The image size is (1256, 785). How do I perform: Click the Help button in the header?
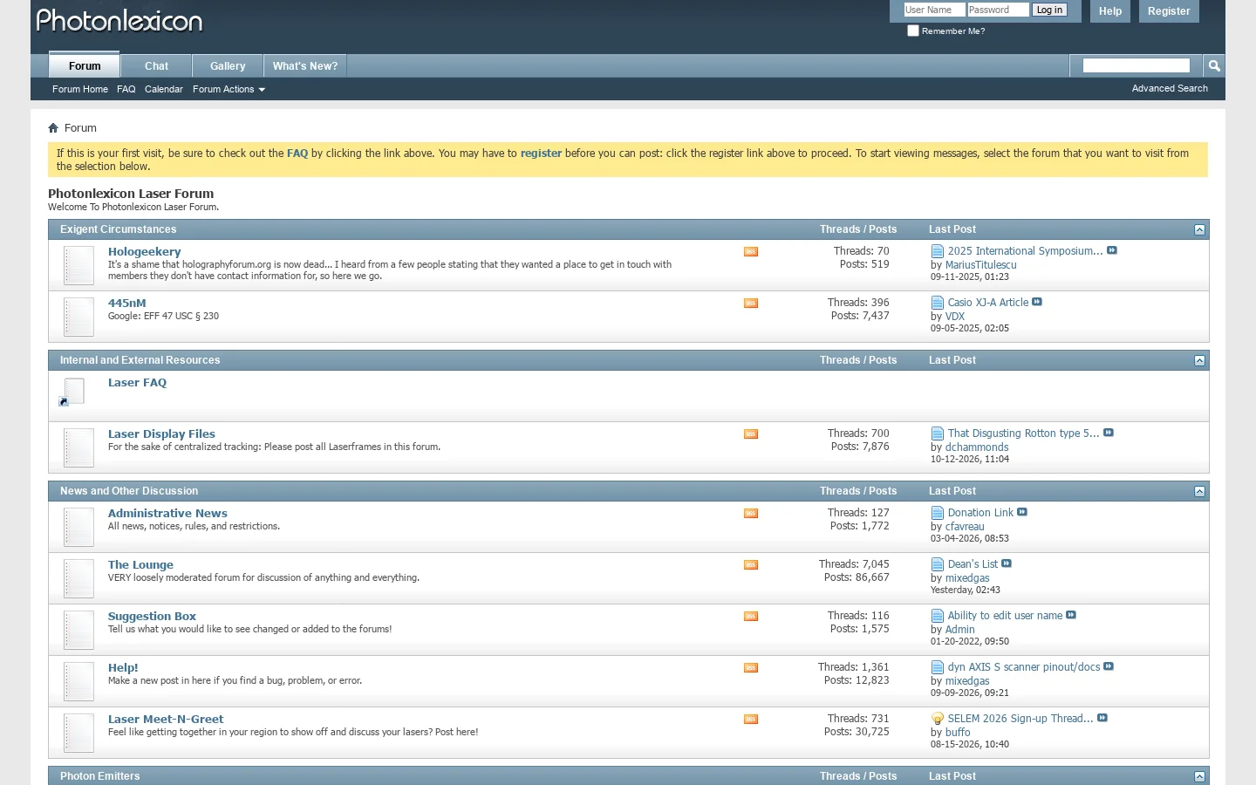1110,11
